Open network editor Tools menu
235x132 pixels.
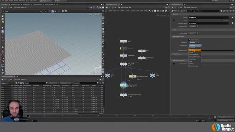tap(127, 11)
